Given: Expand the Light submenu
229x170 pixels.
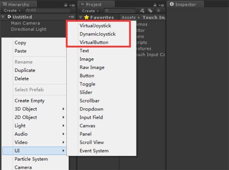Looking at the screenshot, I should click(x=64, y=125).
